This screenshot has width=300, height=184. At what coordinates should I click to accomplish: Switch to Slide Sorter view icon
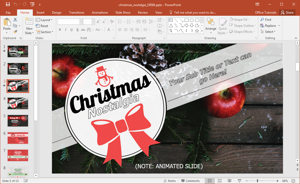[x=220, y=181]
